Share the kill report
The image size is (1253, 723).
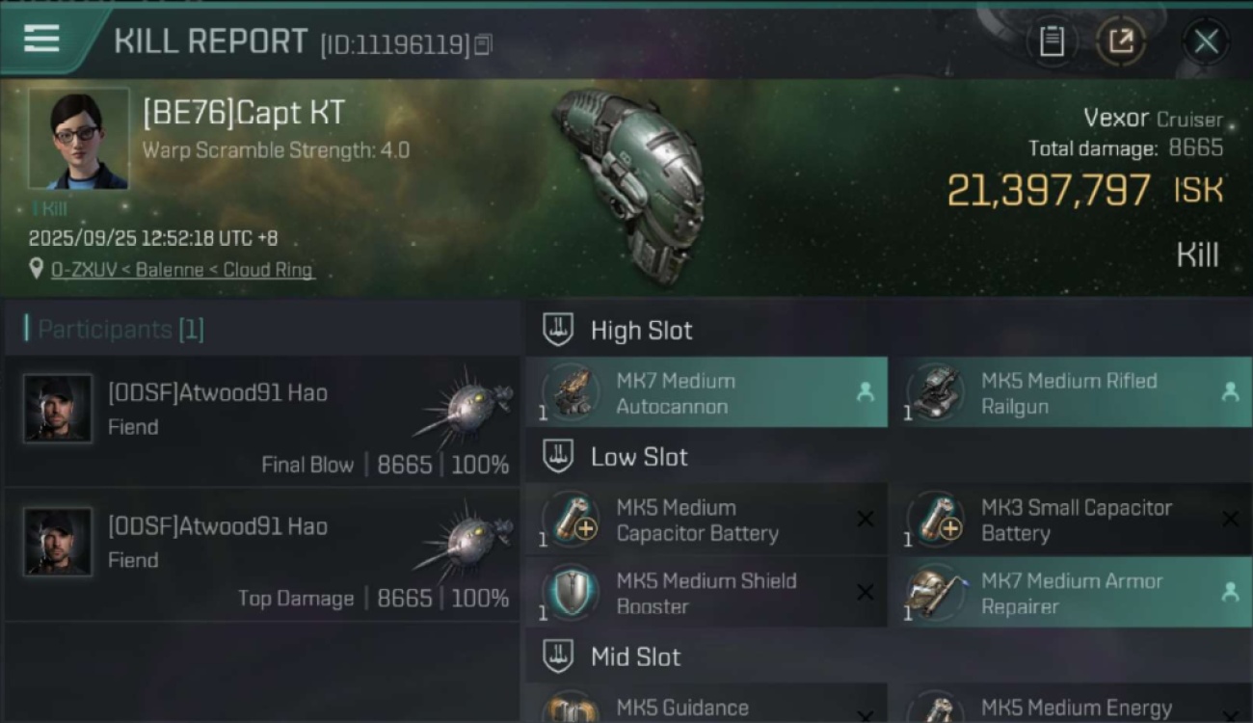[x=1121, y=41]
